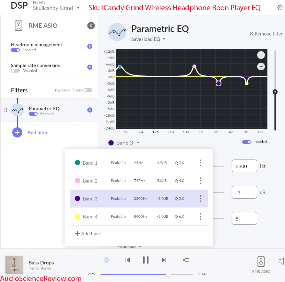Click Remove filter
The image size is (285, 282).
pos(266,34)
